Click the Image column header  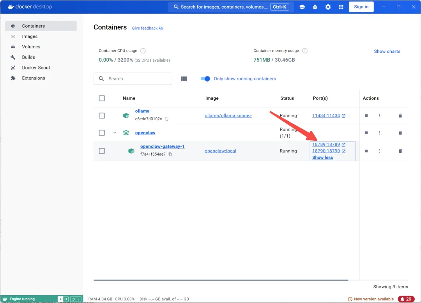212,98
